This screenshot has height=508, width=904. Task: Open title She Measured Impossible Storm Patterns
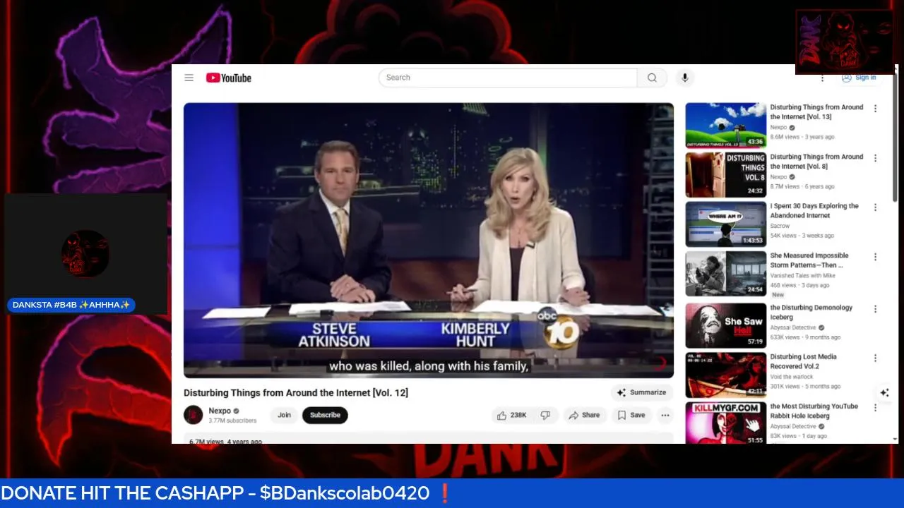click(809, 260)
